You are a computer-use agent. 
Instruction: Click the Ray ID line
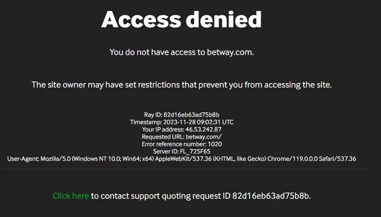pos(181,115)
